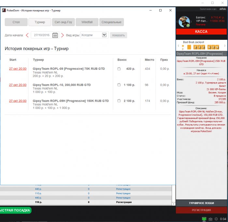Switch to the Стол tab
Image resolution: width=228 pixels, height=222 pixels.
[x=16, y=22]
